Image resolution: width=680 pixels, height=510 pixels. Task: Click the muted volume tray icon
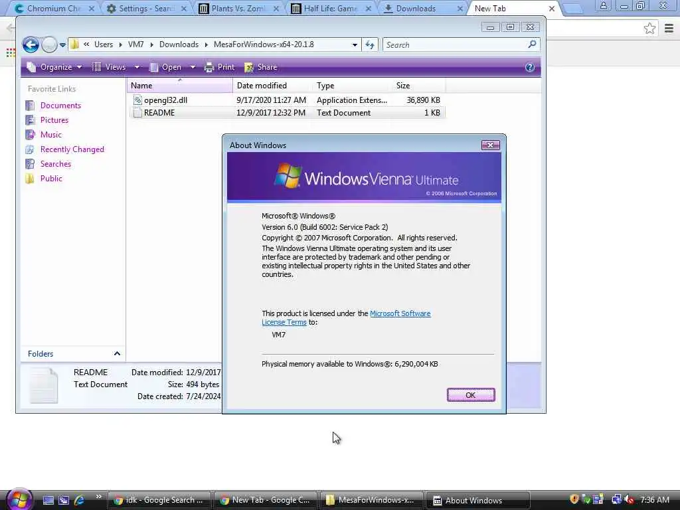pyautogui.click(x=630, y=499)
